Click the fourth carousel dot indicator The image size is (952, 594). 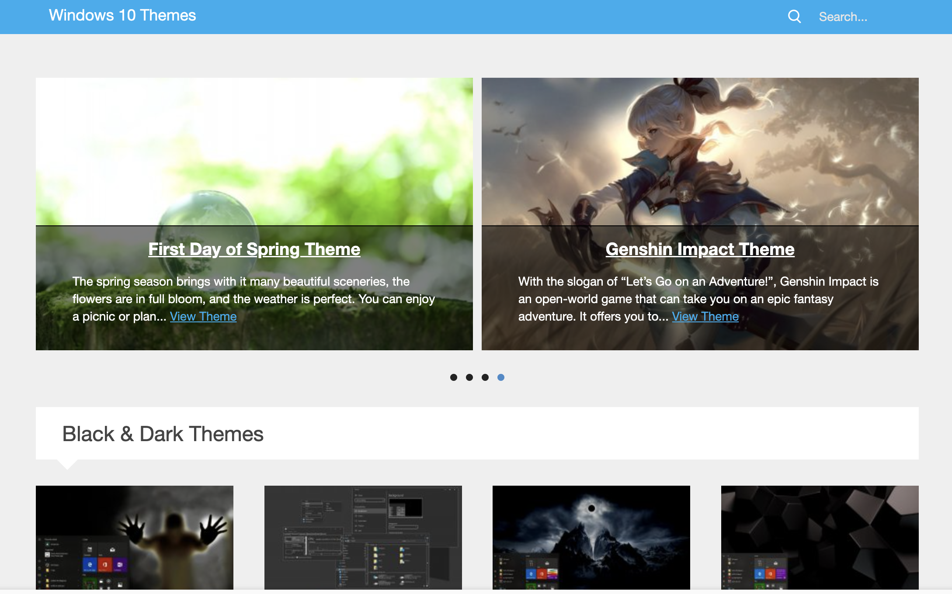pos(500,377)
